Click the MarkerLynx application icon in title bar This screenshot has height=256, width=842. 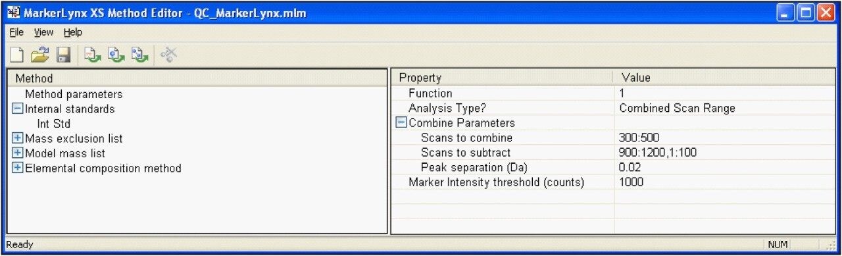point(12,13)
